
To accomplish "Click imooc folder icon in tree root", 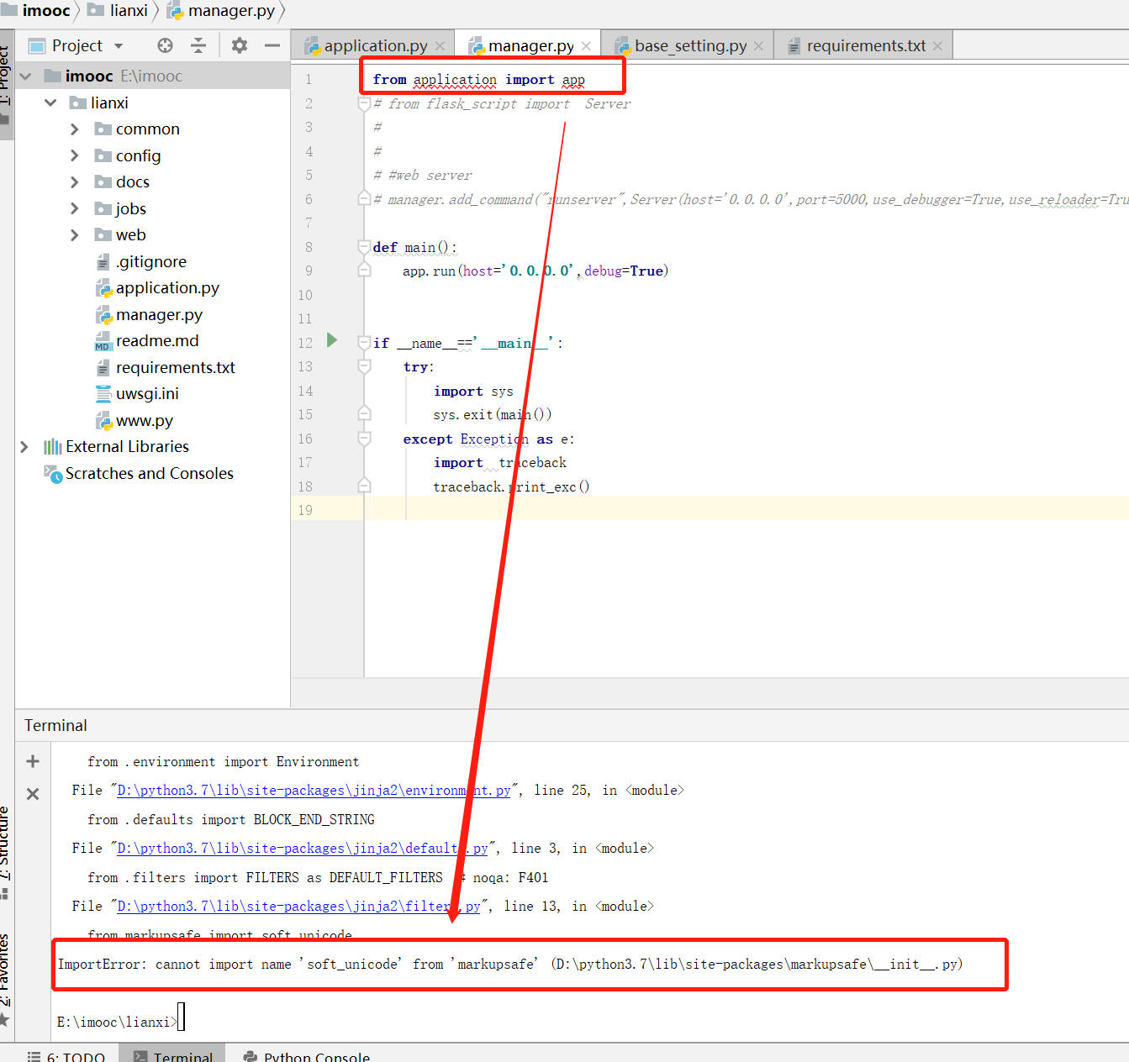I will click(53, 76).
